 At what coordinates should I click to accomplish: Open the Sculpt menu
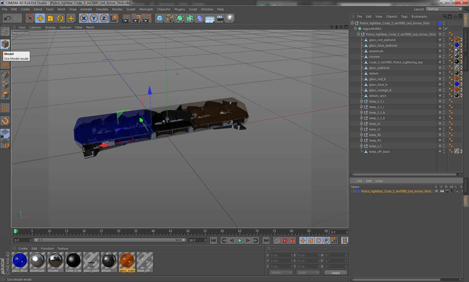(131, 9)
